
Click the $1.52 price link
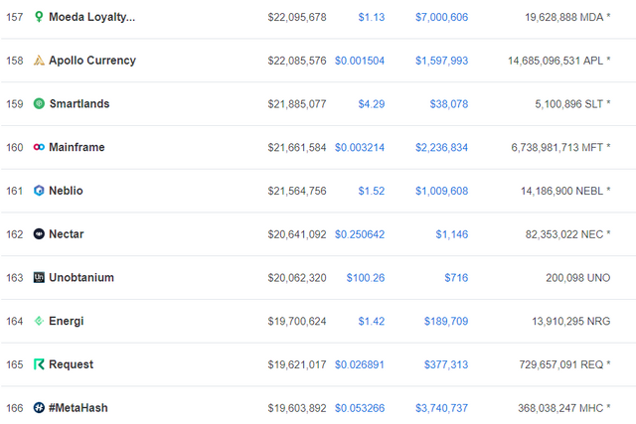[x=371, y=191]
